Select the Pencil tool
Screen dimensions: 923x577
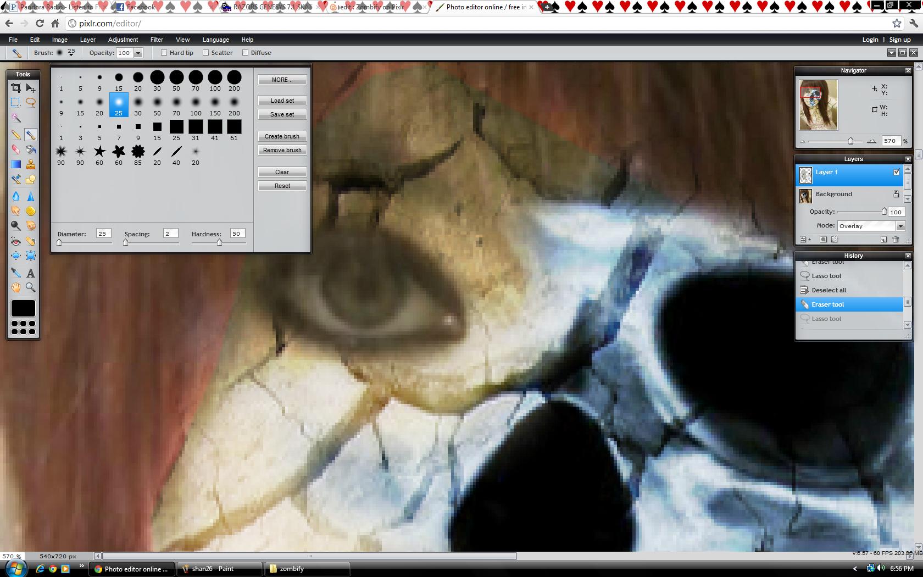(16, 135)
